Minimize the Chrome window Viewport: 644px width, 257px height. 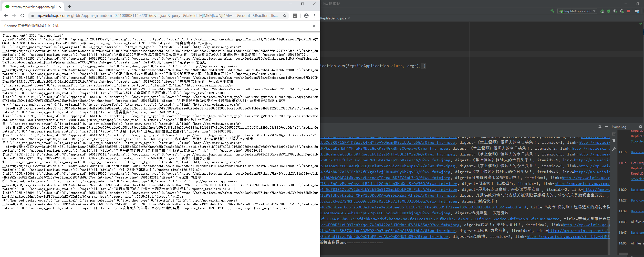291,4
